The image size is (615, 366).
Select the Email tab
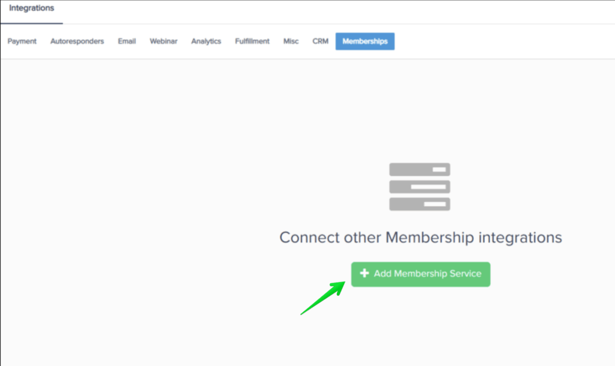pyautogui.click(x=127, y=41)
